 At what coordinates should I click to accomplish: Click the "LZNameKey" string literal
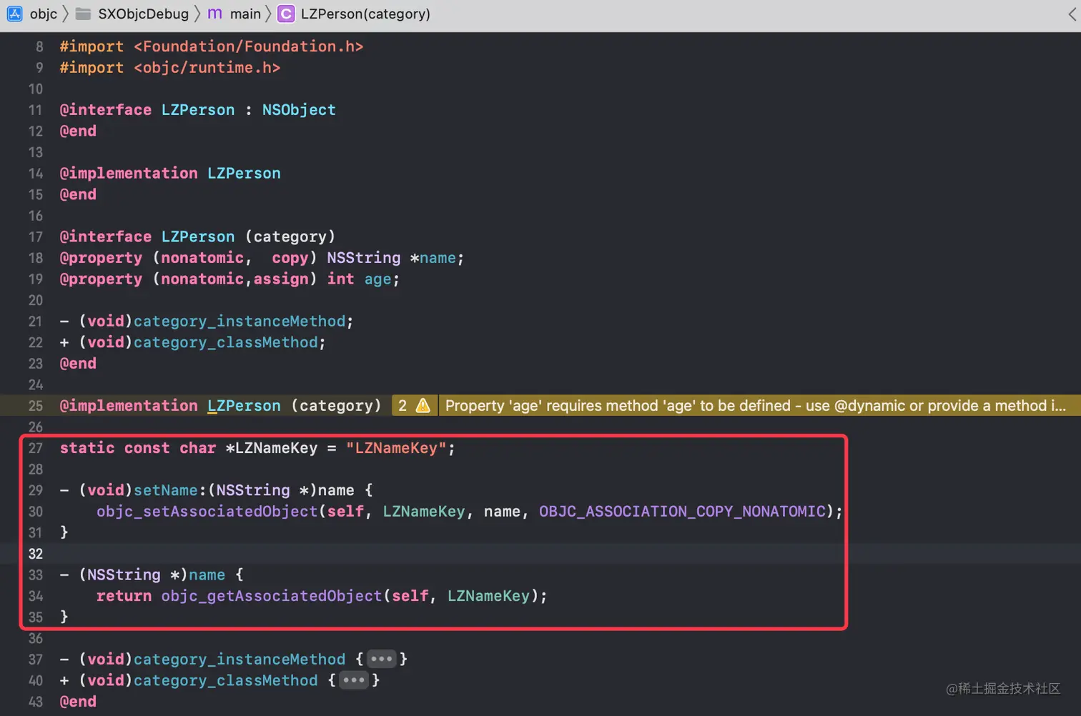point(396,448)
